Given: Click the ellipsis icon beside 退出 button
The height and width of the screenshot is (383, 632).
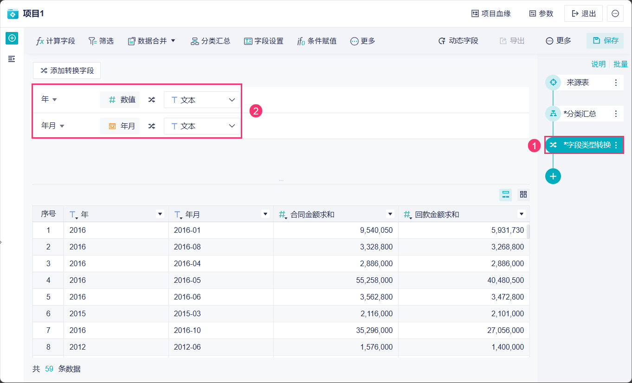Looking at the screenshot, I should pos(615,13).
